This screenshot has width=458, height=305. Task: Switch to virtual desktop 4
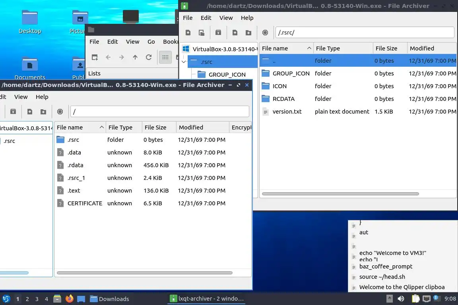pyautogui.click(x=47, y=299)
